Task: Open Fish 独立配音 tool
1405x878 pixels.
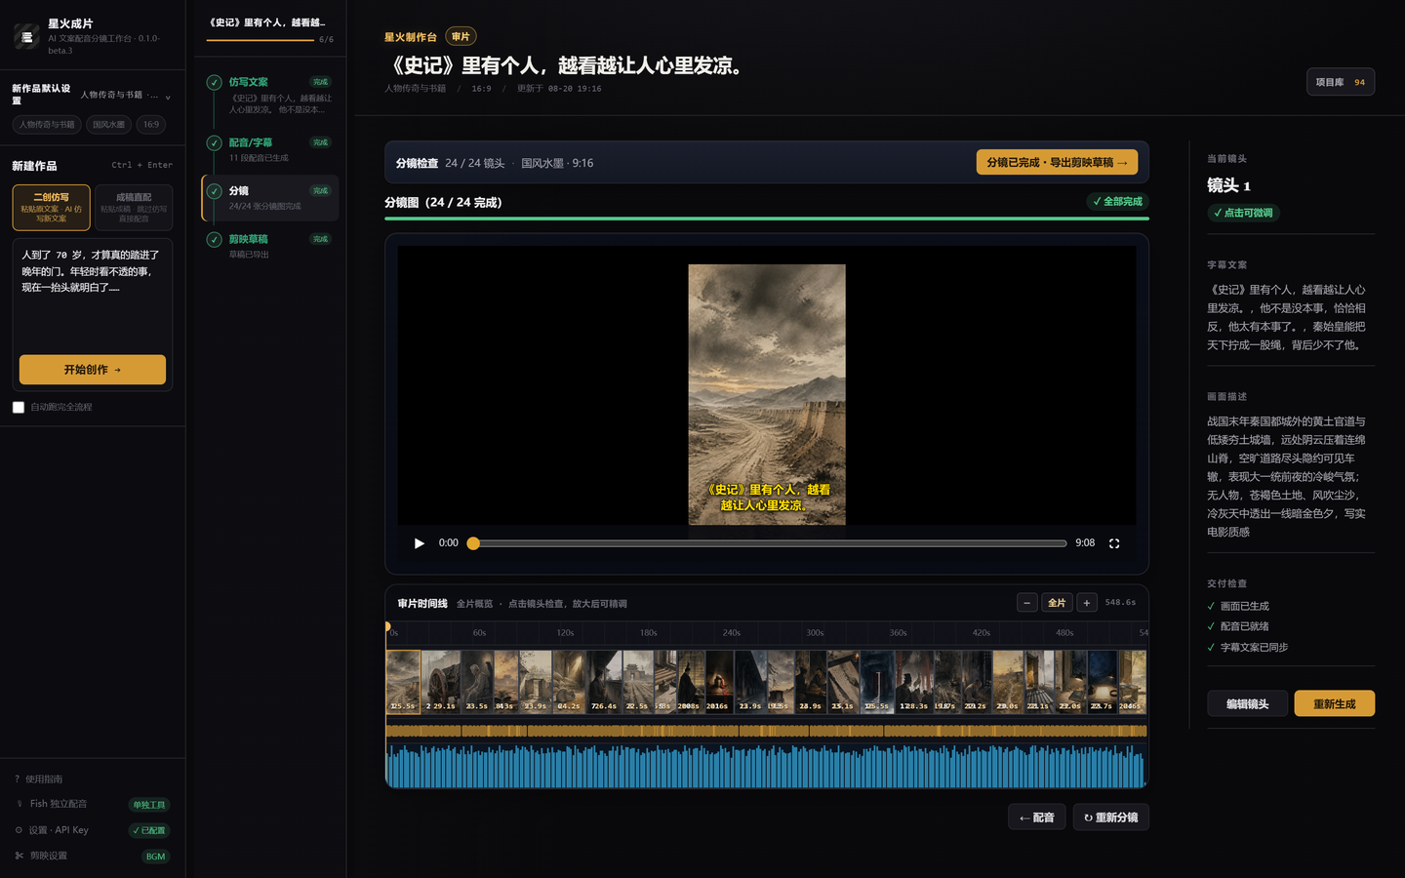Action: pyautogui.click(x=59, y=804)
